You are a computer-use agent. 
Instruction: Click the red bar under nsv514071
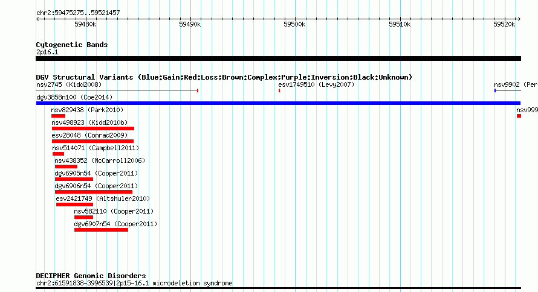point(58,154)
